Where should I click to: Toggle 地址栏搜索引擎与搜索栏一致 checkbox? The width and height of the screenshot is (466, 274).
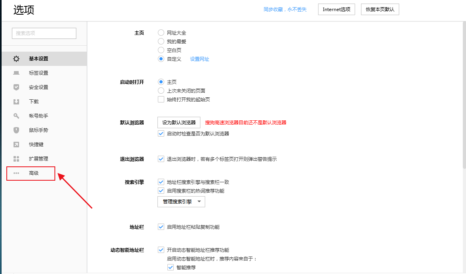(161, 182)
